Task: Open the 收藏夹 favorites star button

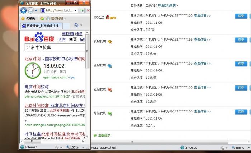Action: click(28, 18)
